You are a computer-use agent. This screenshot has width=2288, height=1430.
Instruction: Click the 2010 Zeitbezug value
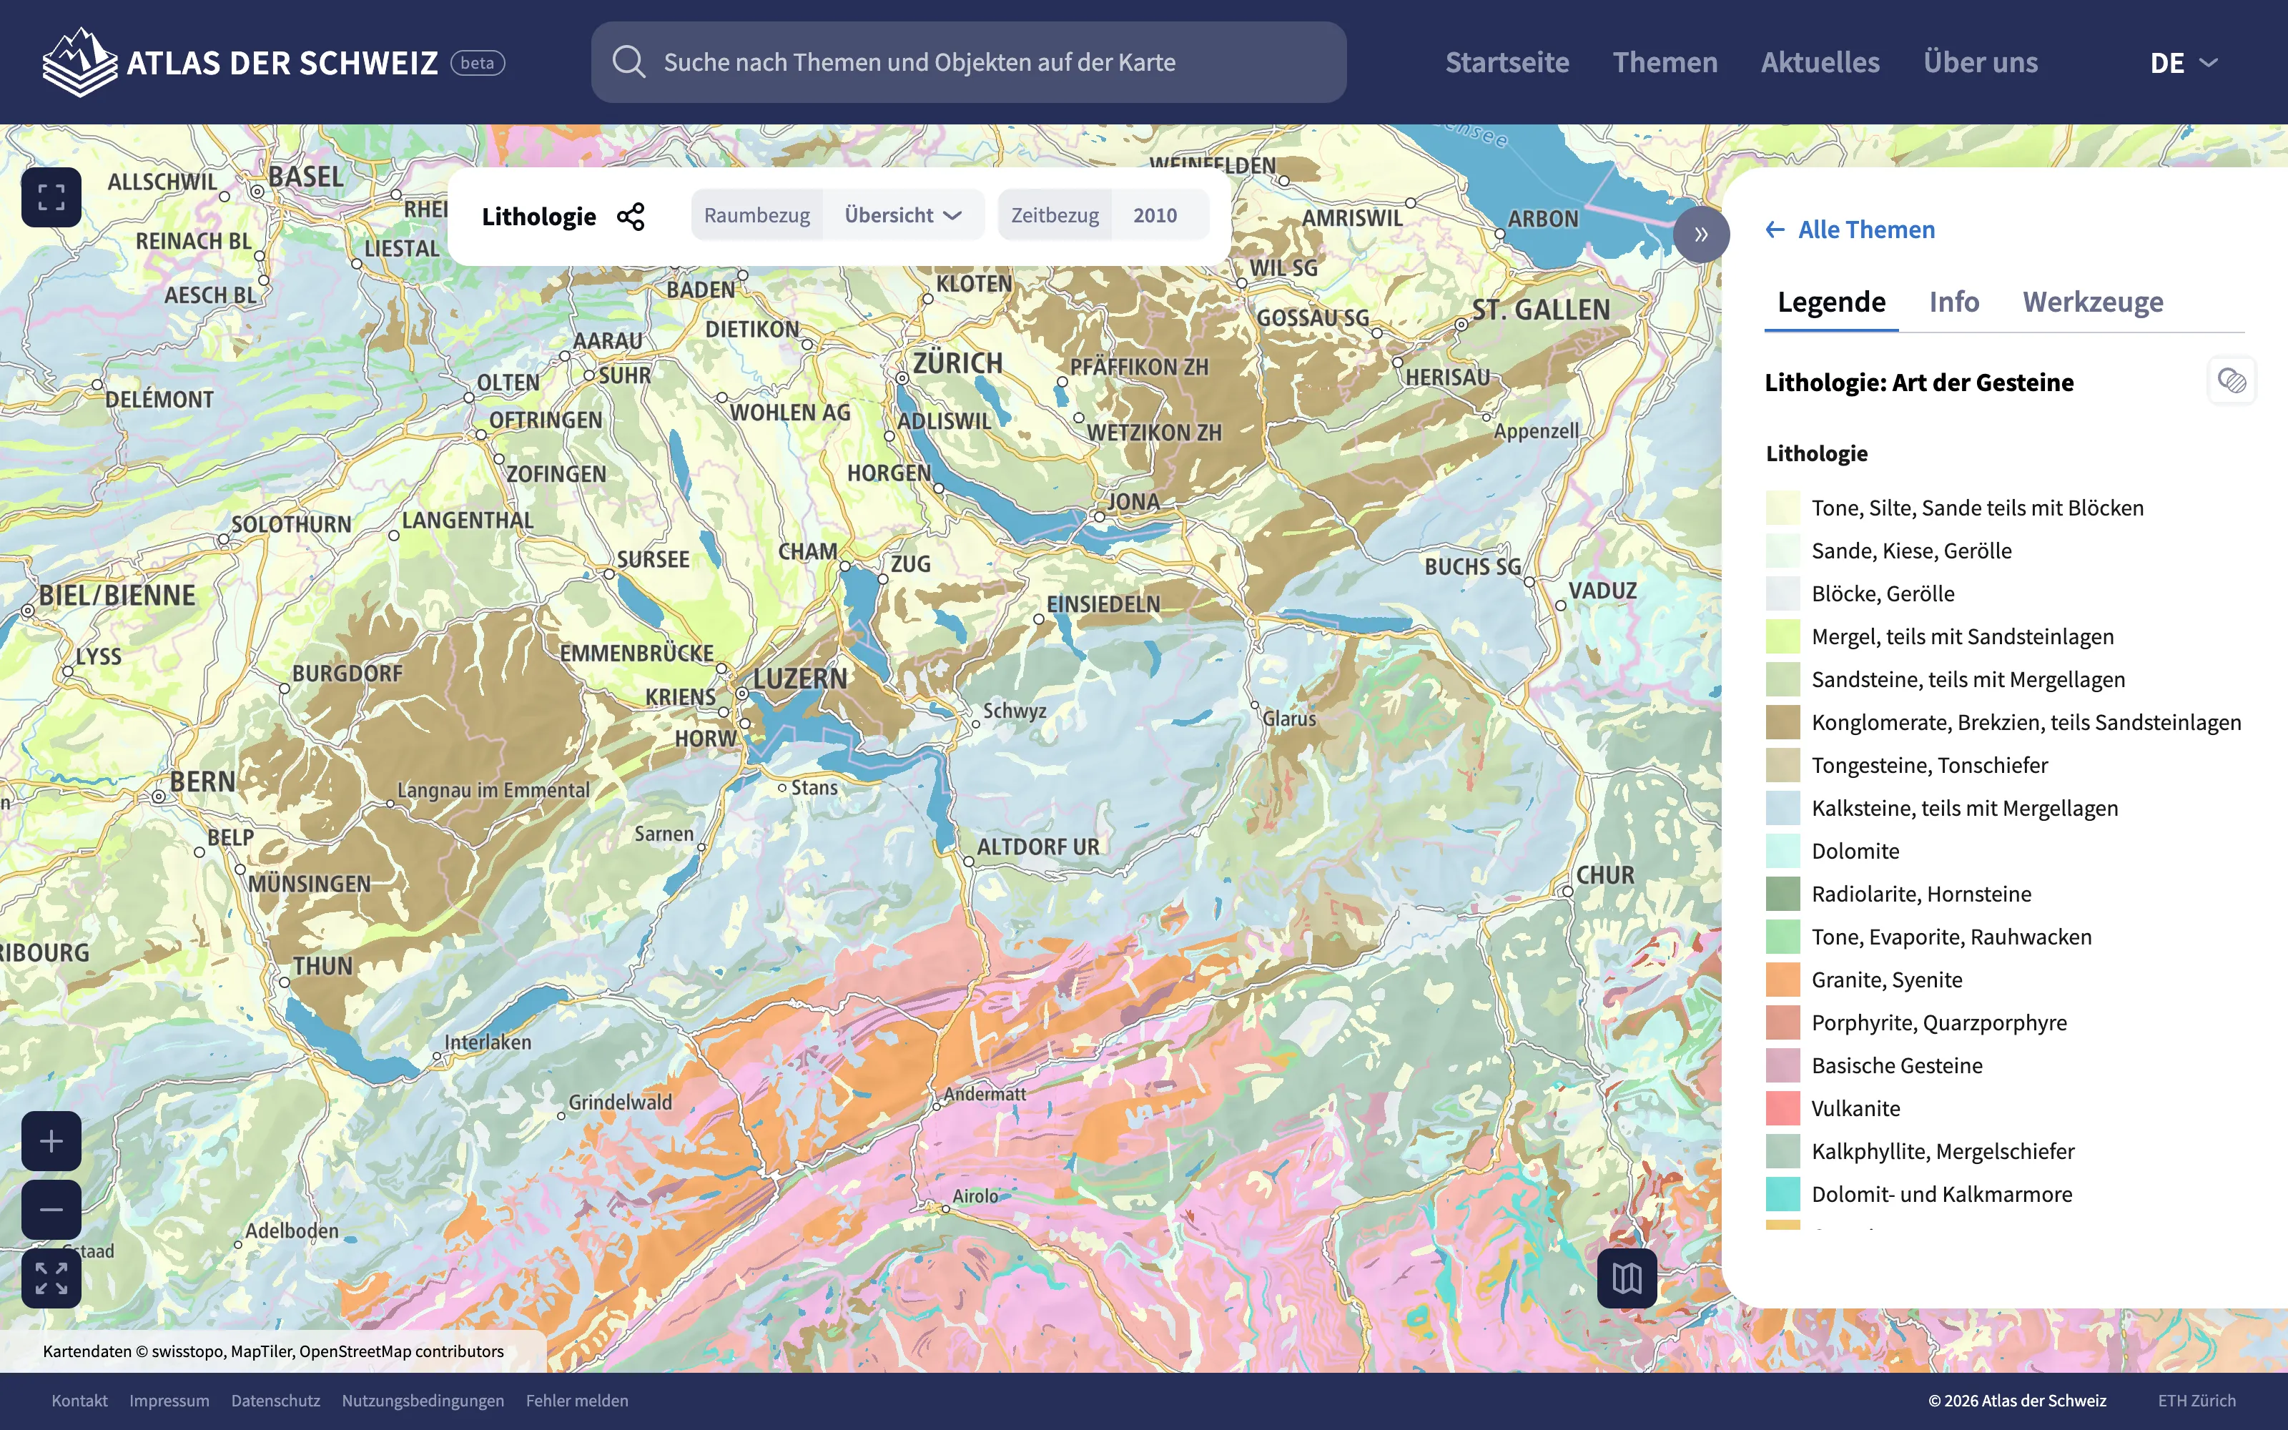tap(1155, 216)
